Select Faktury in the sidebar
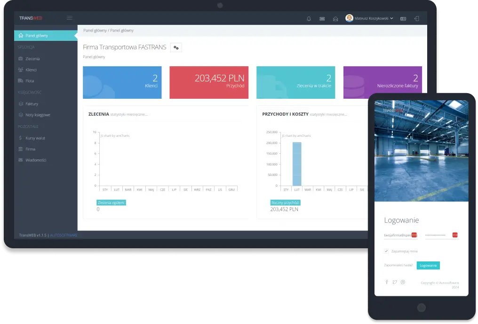 pos(32,104)
